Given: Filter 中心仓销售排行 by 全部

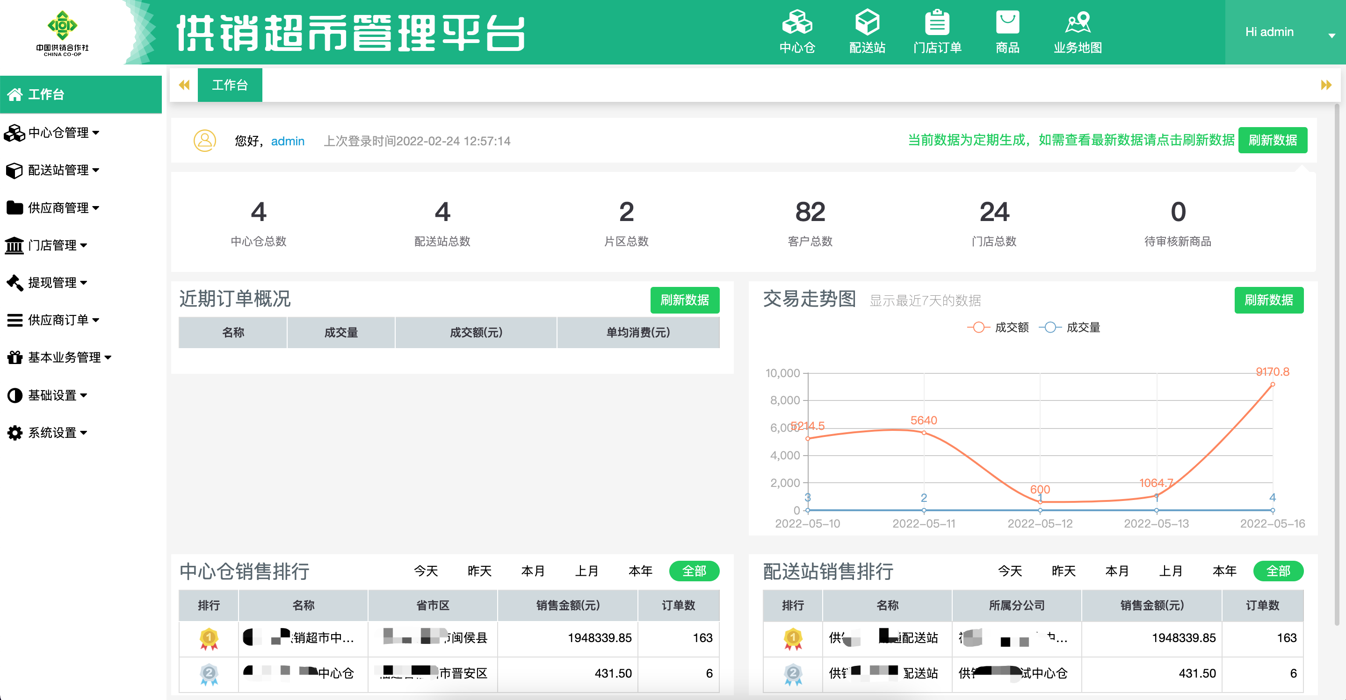Looking at the screenshot, I should pyautogui.click(x=694, y=571).
